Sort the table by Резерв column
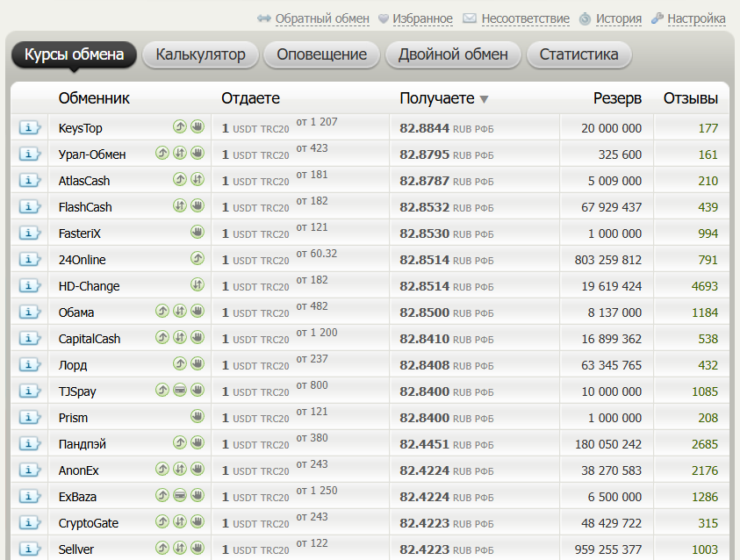Image resolution: width=740 pixels, height=560 pixels. 617,98
